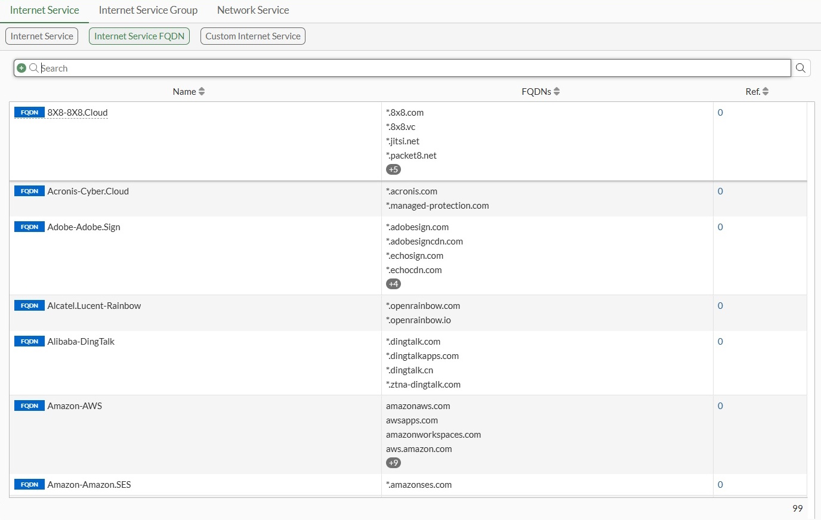Sort the table by Ref. column
The width and height of the screenshot is (821, 520).
(757, 91)
